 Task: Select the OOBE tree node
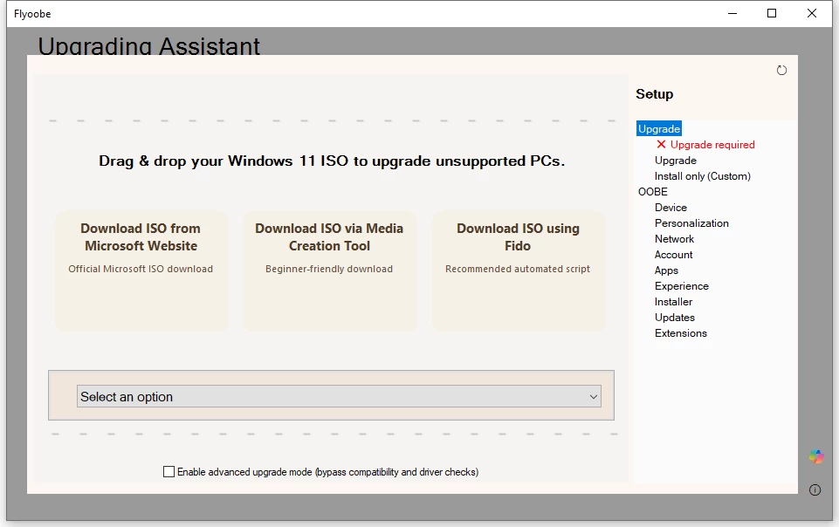click(x=653, y=192)
